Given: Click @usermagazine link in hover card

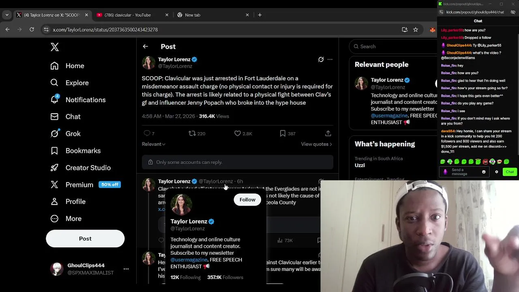Looking at the screenshot, I should pos(189,260).
